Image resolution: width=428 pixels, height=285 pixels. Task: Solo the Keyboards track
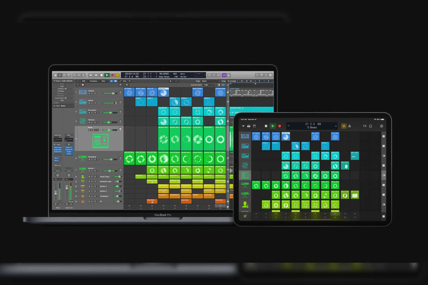(x=92, y=159)
